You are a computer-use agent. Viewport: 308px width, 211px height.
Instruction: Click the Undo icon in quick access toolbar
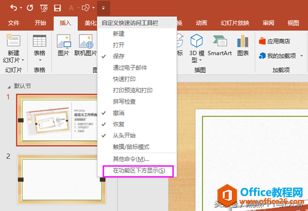13,8
